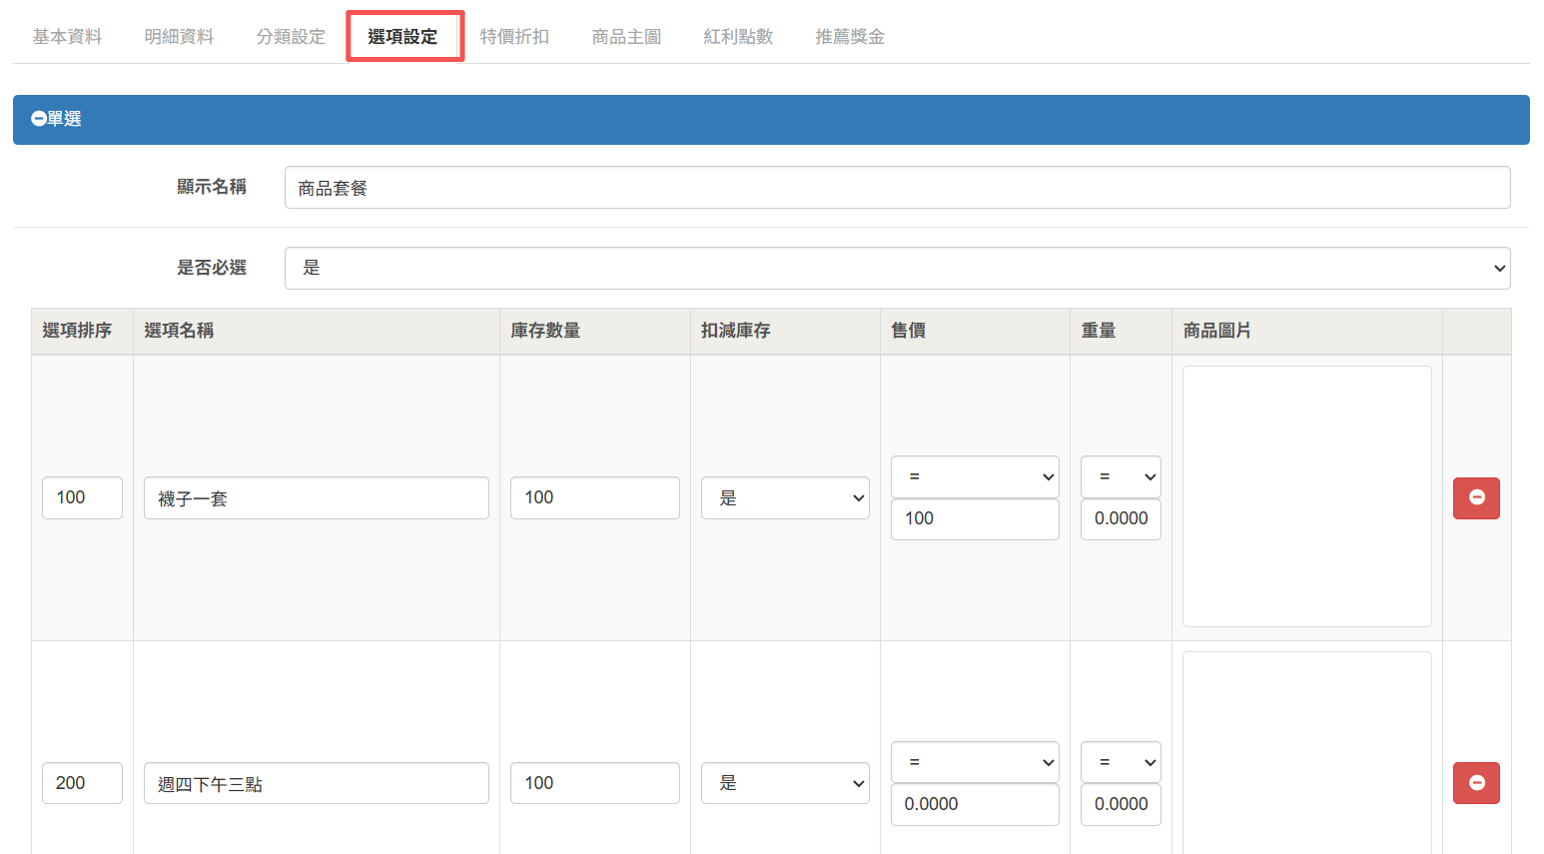Screen dimensions: 1544x854
Task: Click the 顯示名稱 label
Action: point(212,187)
